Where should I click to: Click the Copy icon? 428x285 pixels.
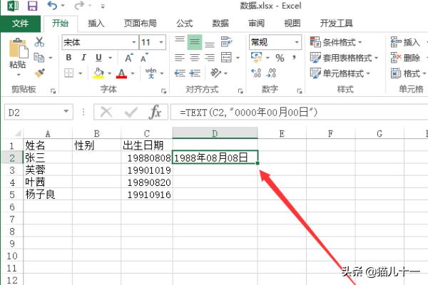click(x=39, y=58)
